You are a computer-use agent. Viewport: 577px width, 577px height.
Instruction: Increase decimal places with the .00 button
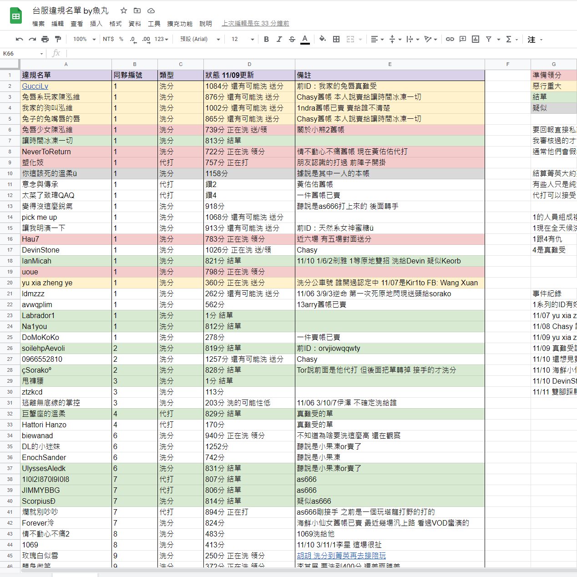tap(146, 40)
